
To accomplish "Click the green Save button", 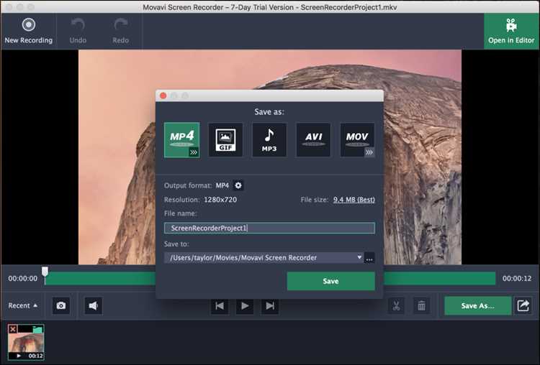I will [331, 281].
